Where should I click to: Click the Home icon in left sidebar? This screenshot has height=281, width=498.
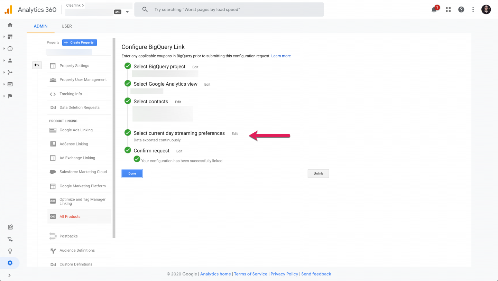[10, 25]
